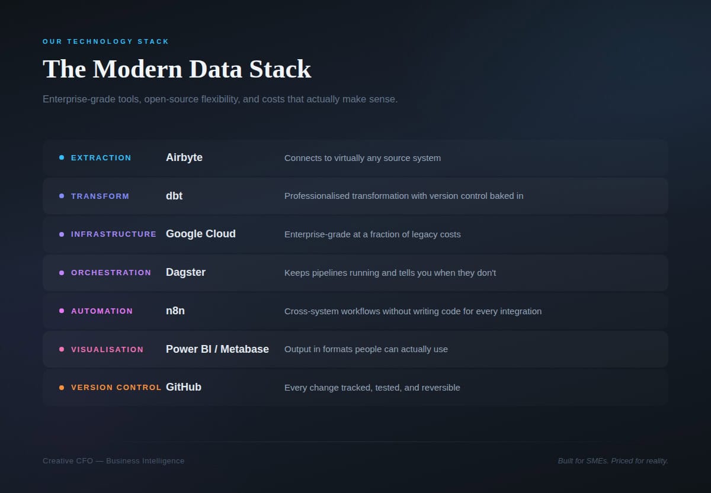Click 'Output in formats people can actually use'
The height and width of the screenshot is (493, 711).
point(366,349)
